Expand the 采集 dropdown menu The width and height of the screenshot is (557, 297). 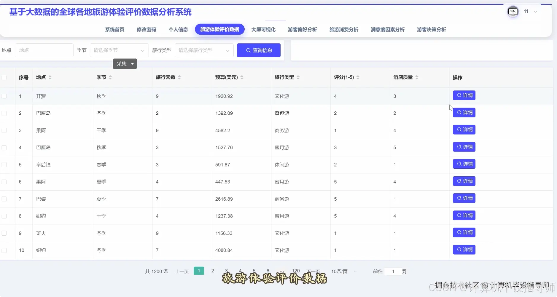pyautogui.click(x=132, y=63)
